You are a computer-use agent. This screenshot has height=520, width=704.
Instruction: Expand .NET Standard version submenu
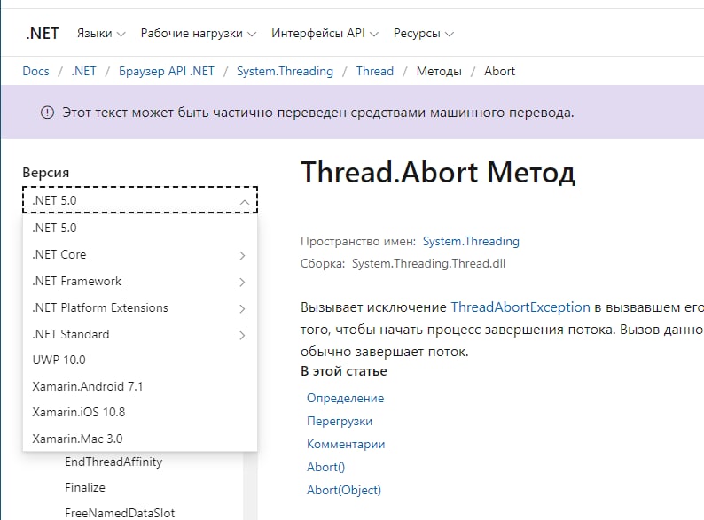(140, 334)
